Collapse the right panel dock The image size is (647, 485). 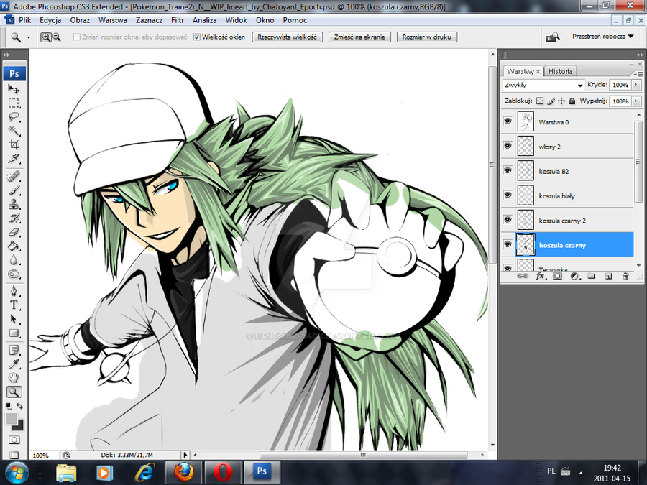click(x=640, y=55)
